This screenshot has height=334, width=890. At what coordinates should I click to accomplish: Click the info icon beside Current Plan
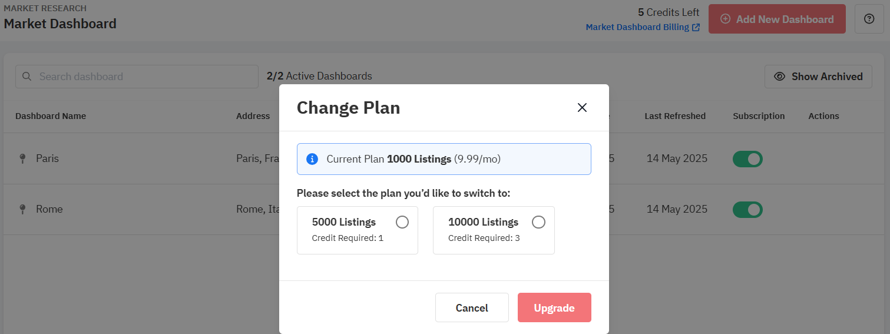pos(312,159)
